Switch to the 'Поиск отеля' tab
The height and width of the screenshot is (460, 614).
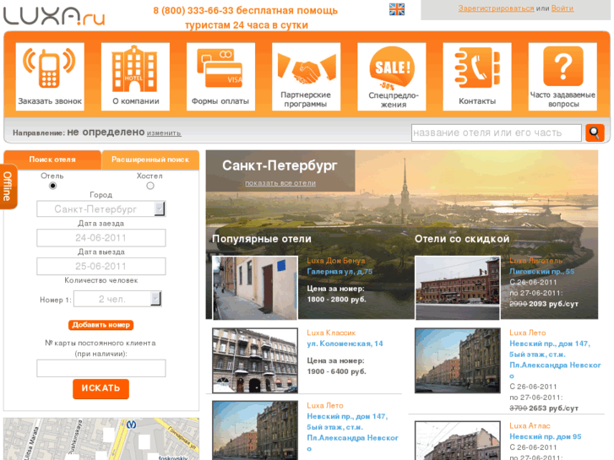pyautogui.click(x=52, y=160)
